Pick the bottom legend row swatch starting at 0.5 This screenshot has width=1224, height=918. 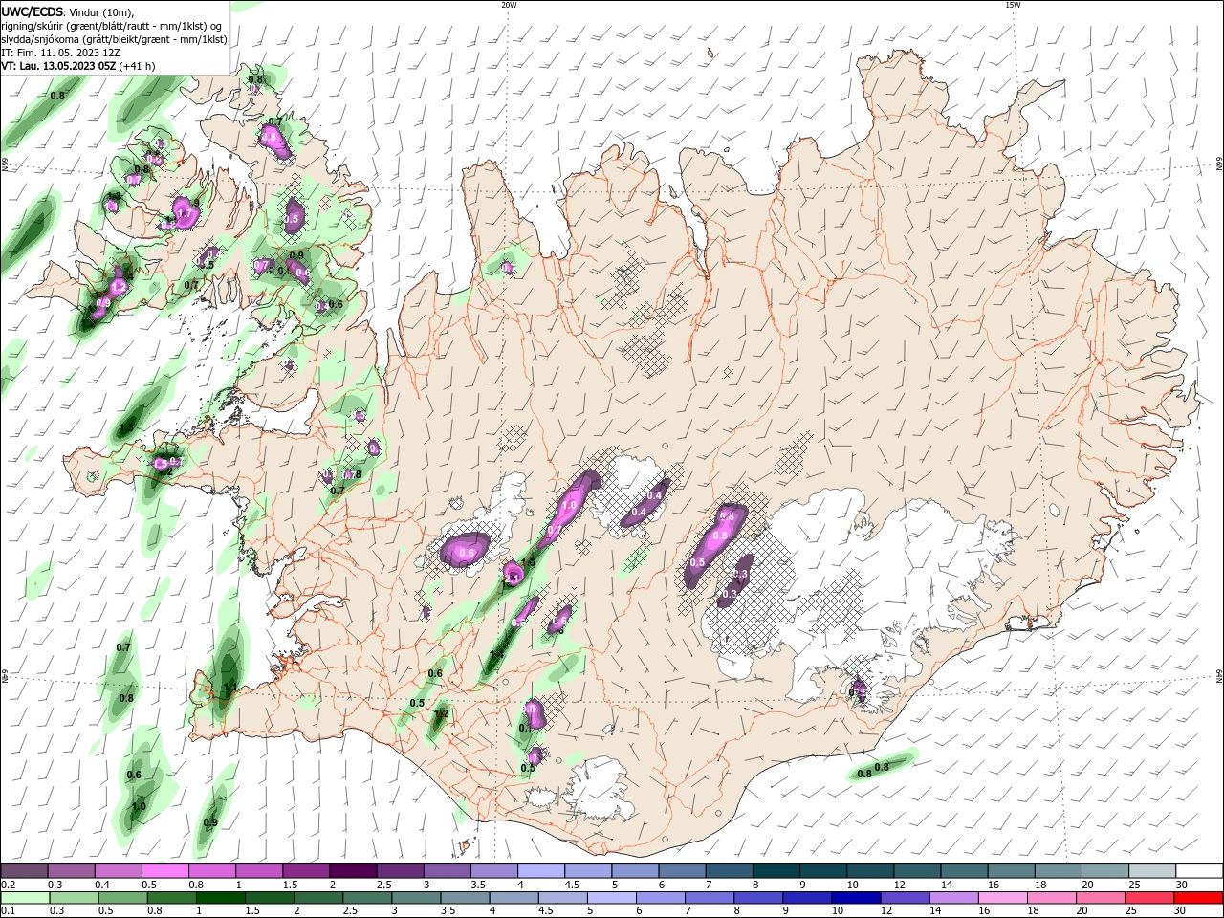coord(122,898)
